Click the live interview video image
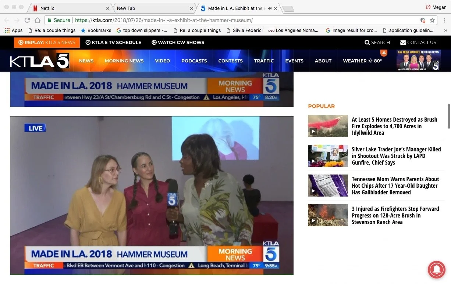 click(152, 195)
